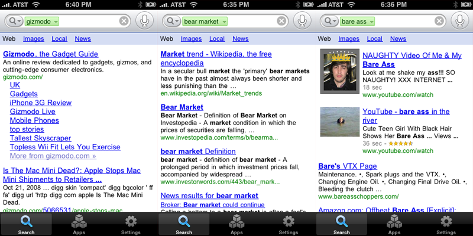Tap the river video thumbnail
The height and width of the screenshot is (236, 473).
pyautogui.click(x=339, y=122)
